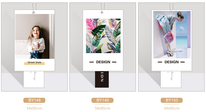Click the brush stroke right of third DESIGN

click(x=183, y=62)
